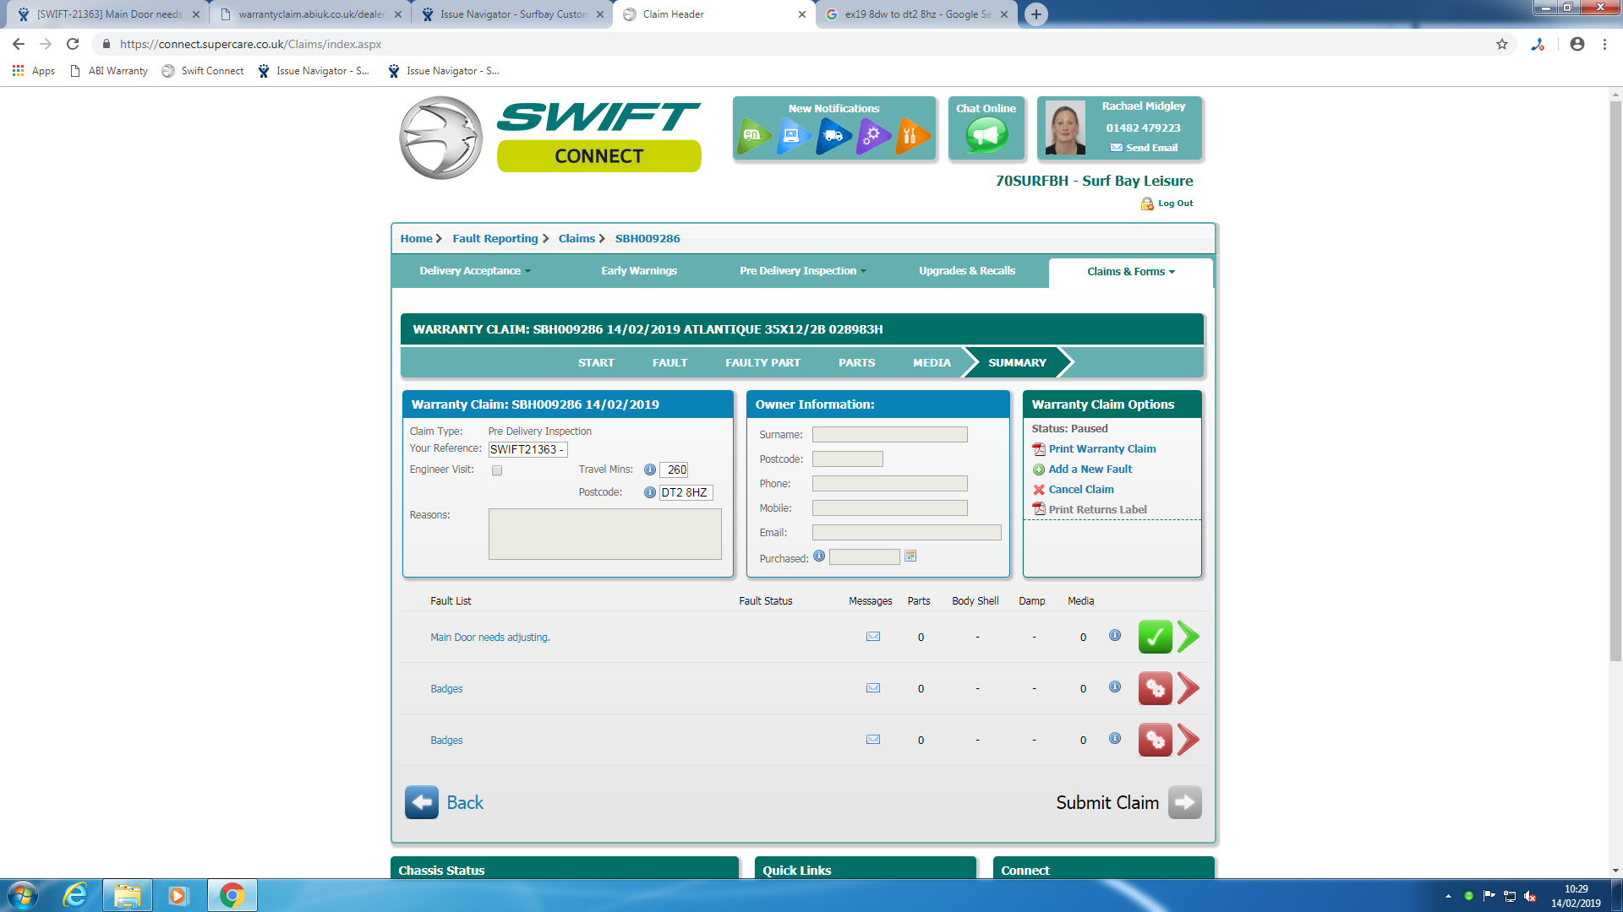This screenshot has width=1623, height=912.
Task: Open Internet Explorer from the taskbar
Action: point(76,895)
